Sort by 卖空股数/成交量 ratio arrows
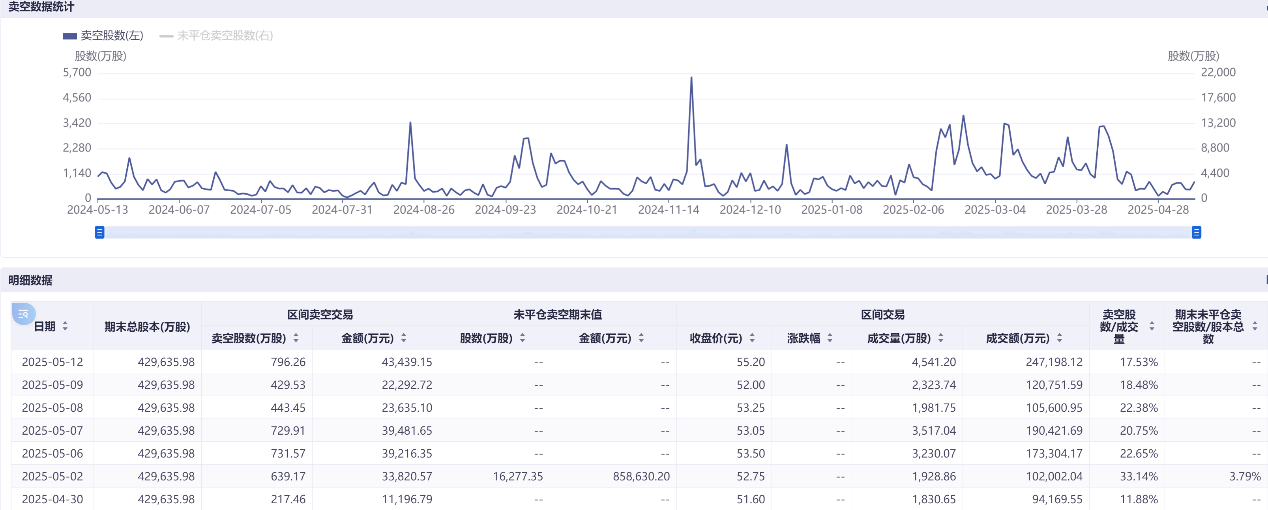Image resolution: width=1268 pixels, height=510 pixels. click(1152, 327)
